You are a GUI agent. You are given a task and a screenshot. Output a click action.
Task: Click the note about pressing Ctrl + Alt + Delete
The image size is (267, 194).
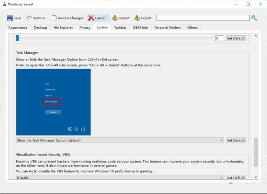(x=88, y=65)
